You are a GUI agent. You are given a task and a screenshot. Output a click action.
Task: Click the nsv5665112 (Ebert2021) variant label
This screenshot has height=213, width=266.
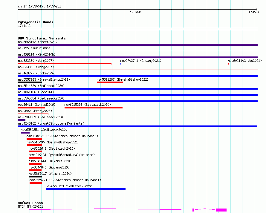coord(38,42)
